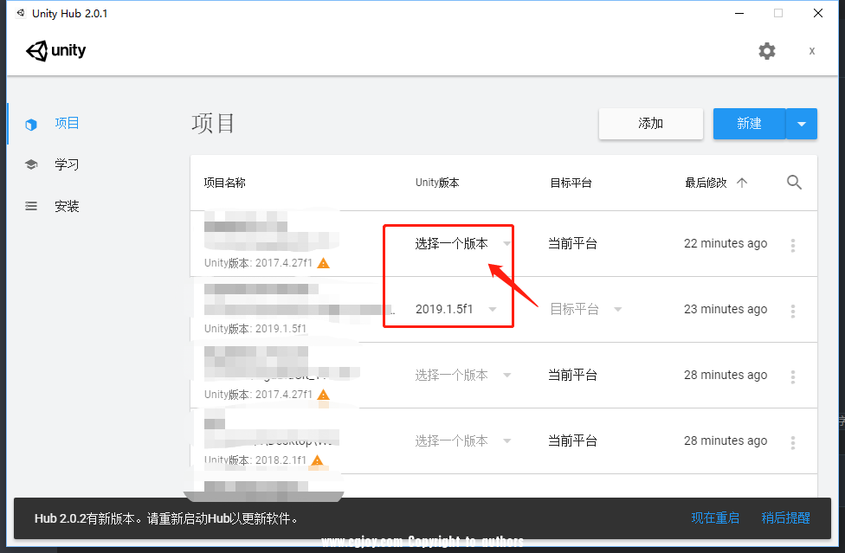Click Unity版本: 2019.1.5f1 project subtitle
This screenshot has width=845, height=553.
pos(255,329)
